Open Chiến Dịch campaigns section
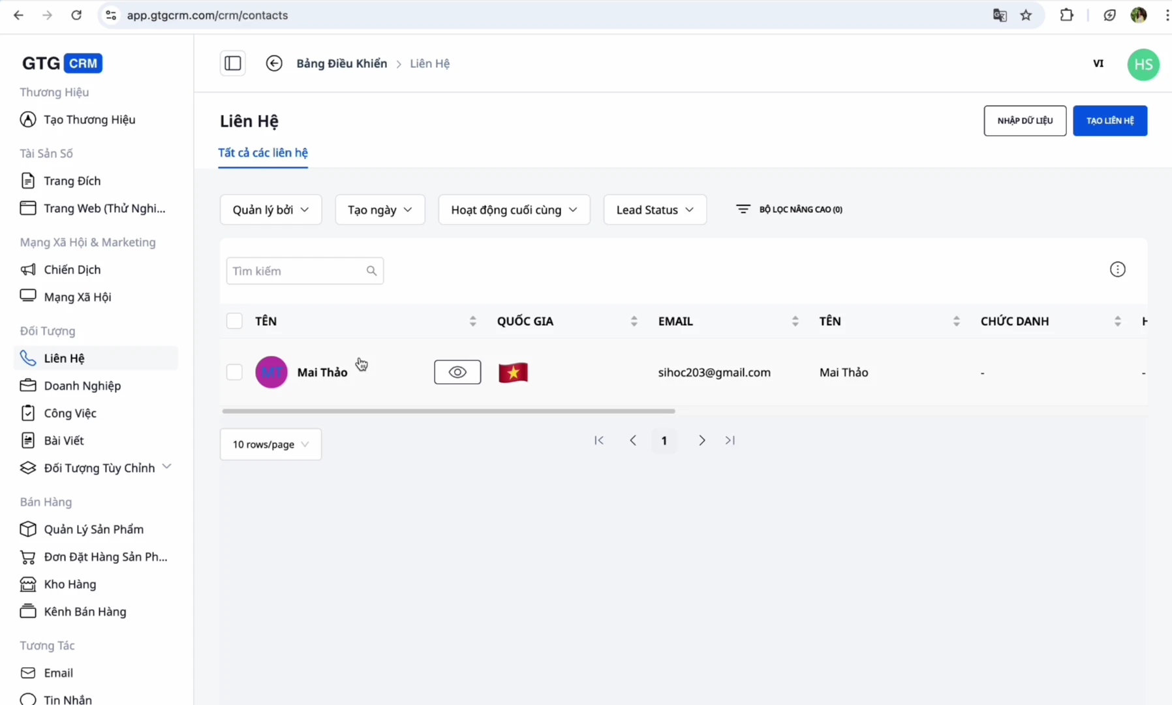 pyautogui.click(x=72, y=269)
